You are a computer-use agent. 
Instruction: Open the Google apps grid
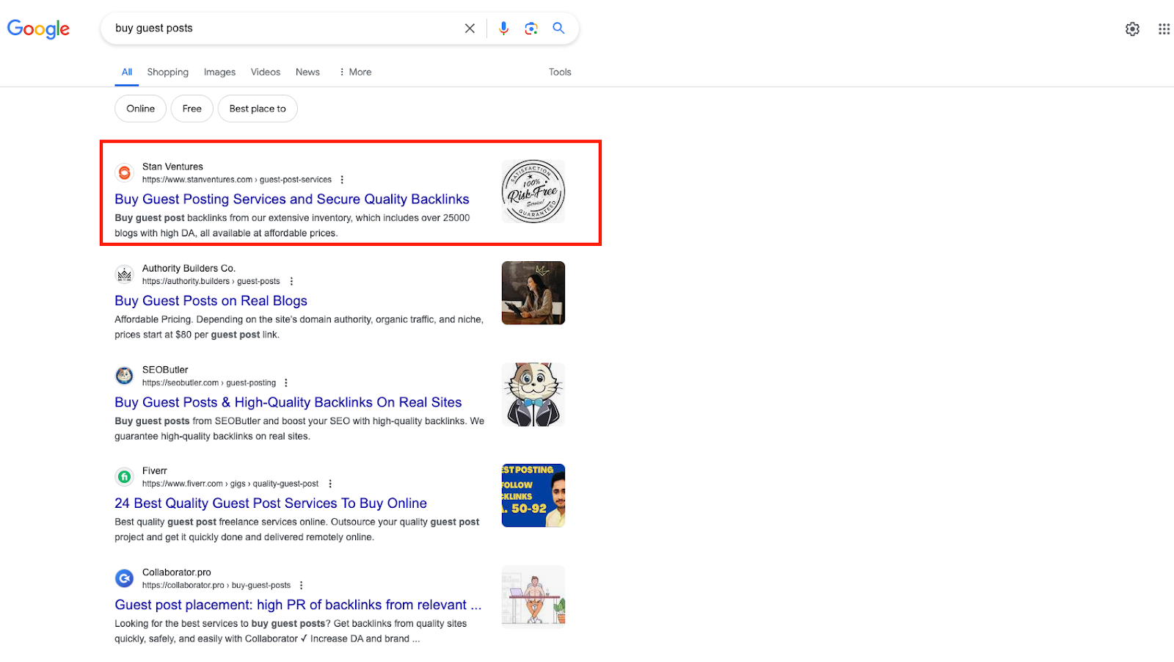point(1164,29)
